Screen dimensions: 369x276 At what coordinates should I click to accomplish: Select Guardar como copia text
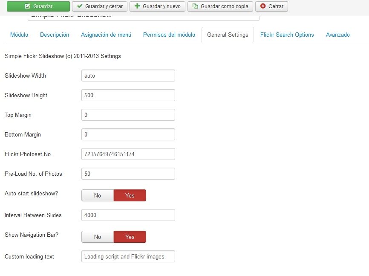pos(225,6)
